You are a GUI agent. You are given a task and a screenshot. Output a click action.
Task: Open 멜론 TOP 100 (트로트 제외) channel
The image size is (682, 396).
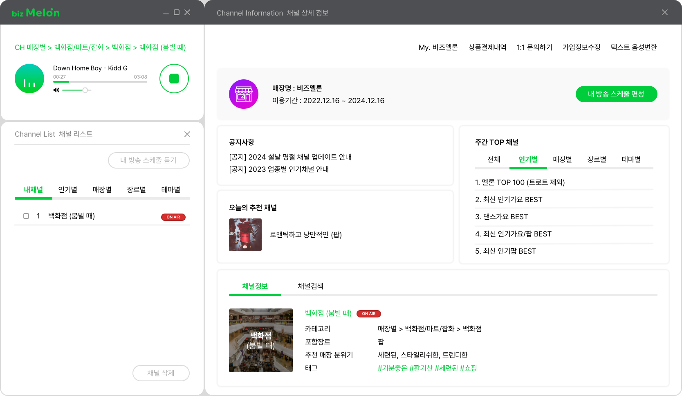(520, 182)
